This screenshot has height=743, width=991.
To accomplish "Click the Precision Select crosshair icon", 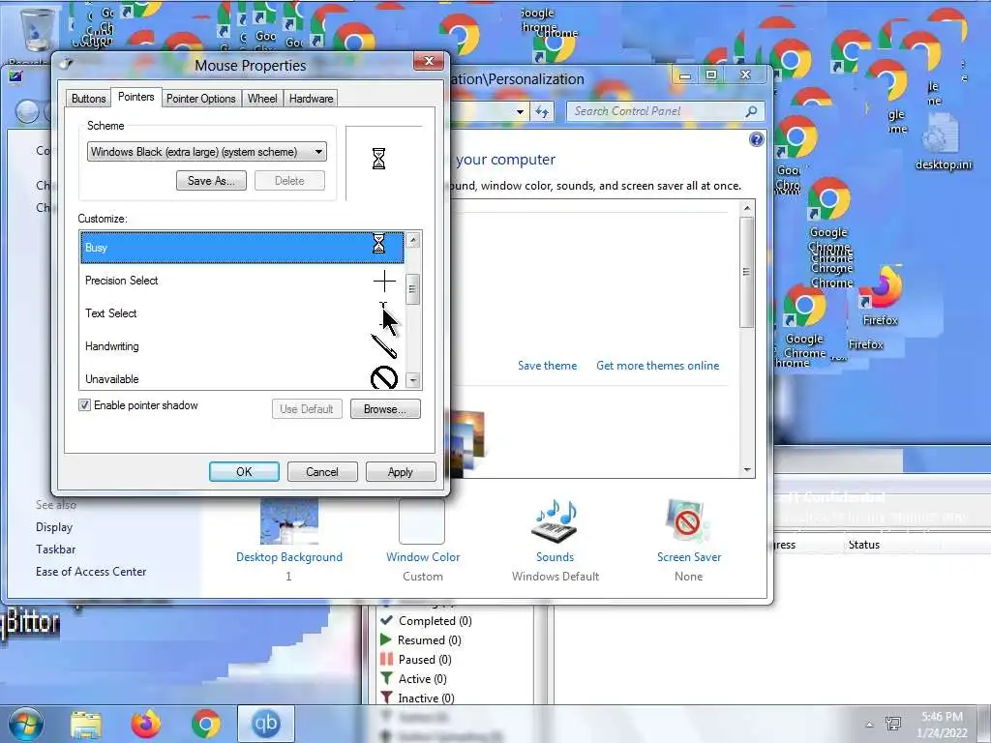I will (x=384, y=281).
